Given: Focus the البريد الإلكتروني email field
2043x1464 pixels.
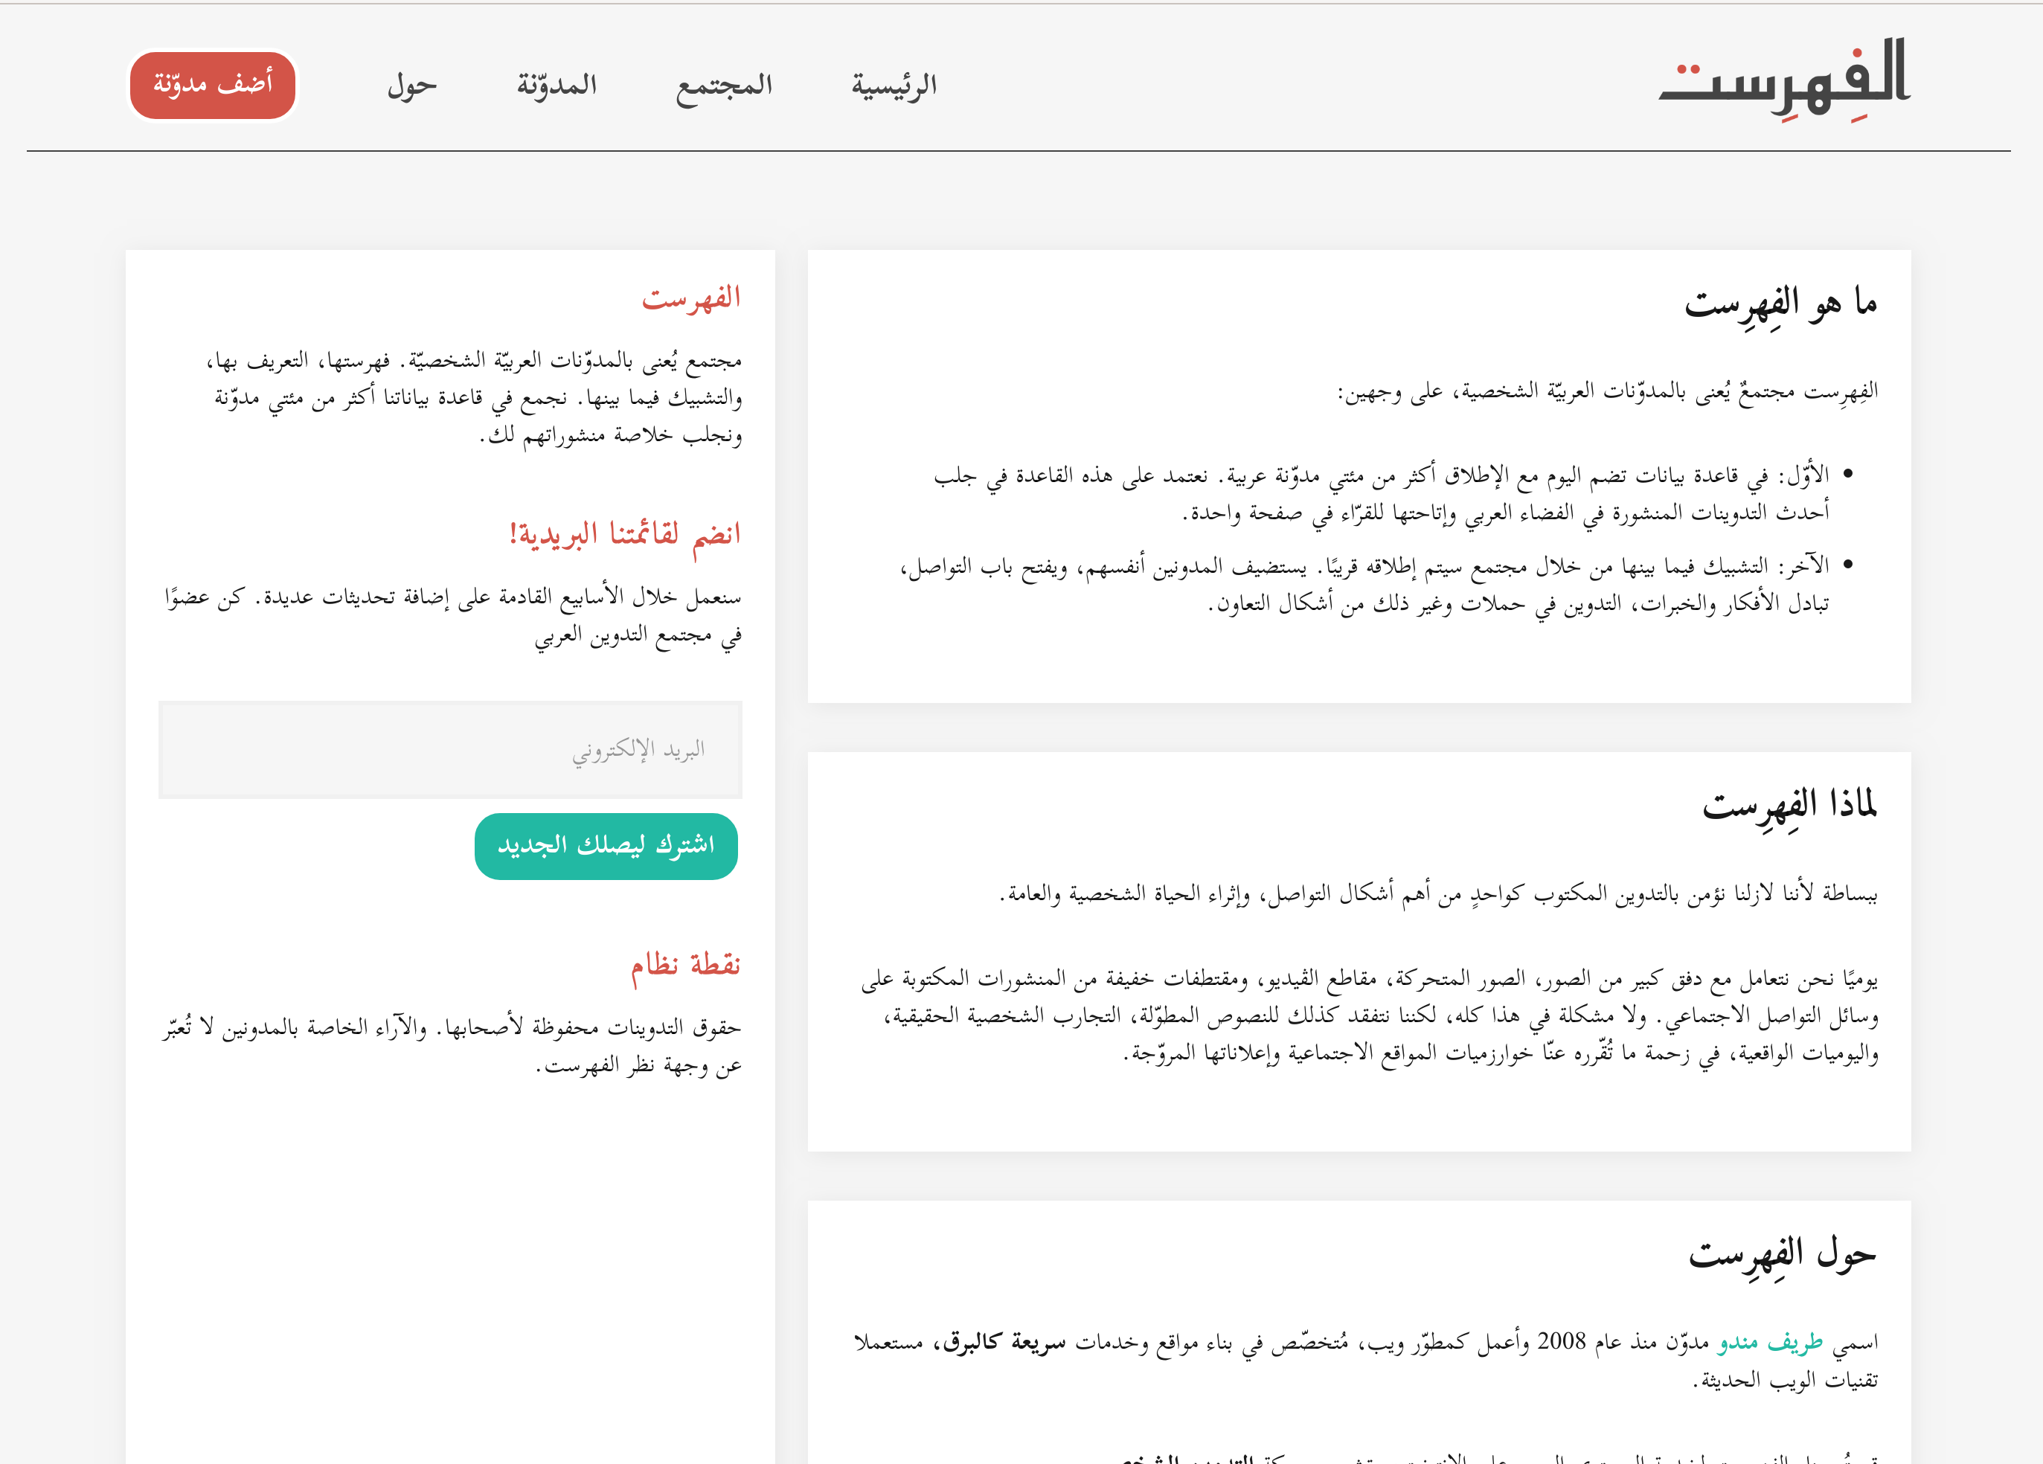Looking at the screenshot, I should 450,750.
